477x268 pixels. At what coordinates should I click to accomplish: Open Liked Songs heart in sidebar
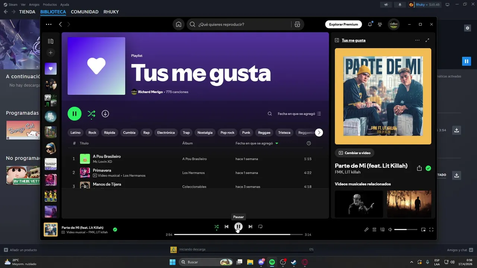[x=51, y=68]
